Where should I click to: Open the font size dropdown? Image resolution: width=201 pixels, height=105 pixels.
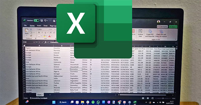[x=55, y=30]
